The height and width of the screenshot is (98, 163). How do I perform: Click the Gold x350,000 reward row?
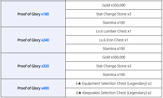click(114, 5)
